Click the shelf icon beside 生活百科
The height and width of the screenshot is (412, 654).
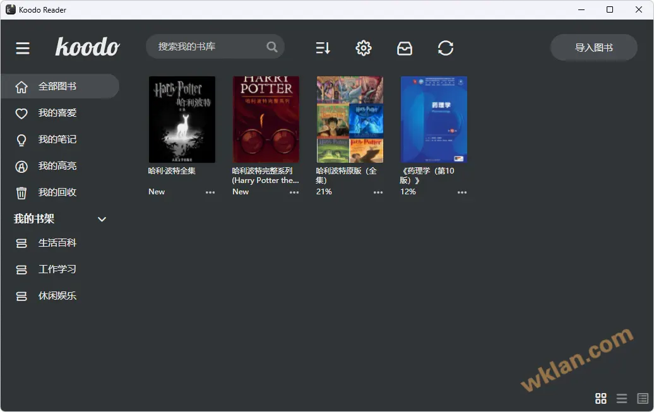click(x=21, y=243)
